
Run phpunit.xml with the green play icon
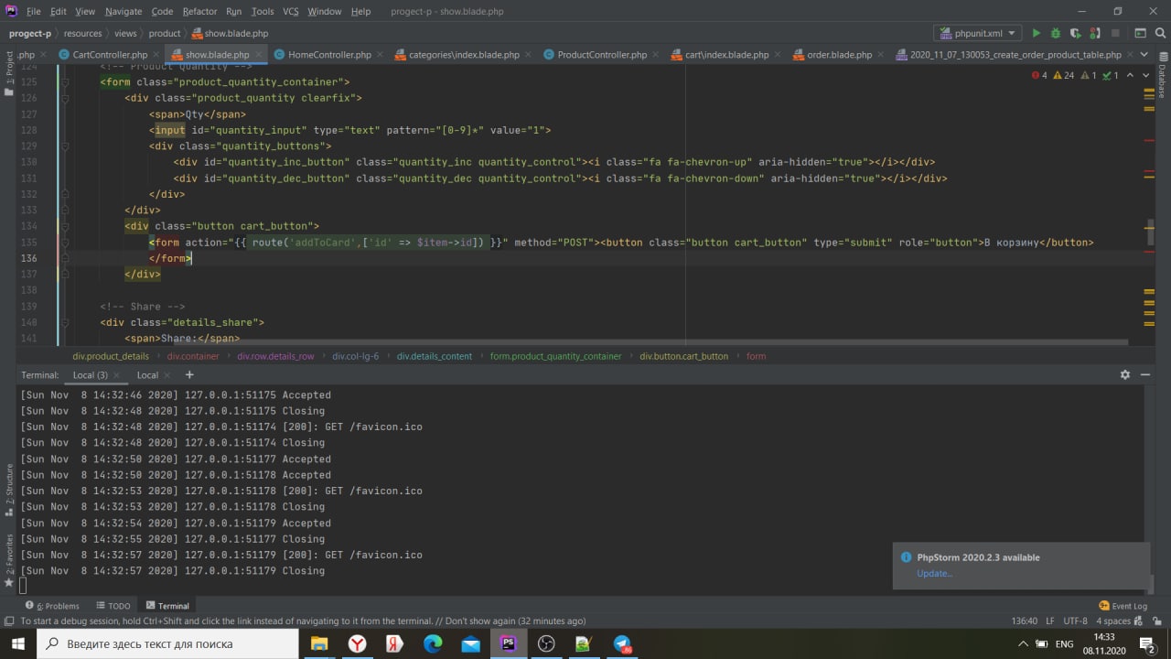point(1036,33)
